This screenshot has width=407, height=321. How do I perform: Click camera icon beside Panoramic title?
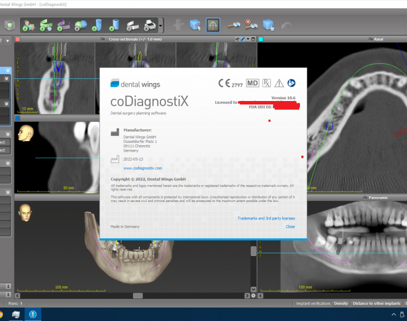point(365,198)
